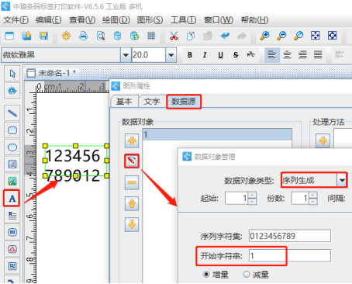The width and height of the screenshot is (352, 284).
Task: Select the barcode tool
Action: pyautogui.click(x=12, y=232)
